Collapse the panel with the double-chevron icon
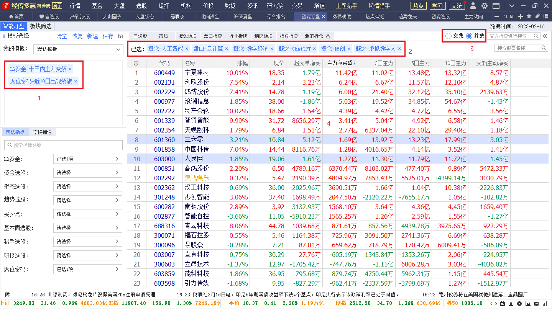 point(545,36)
